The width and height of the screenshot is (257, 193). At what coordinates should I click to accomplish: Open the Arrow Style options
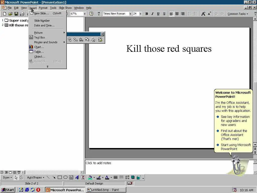coord(127,177)
